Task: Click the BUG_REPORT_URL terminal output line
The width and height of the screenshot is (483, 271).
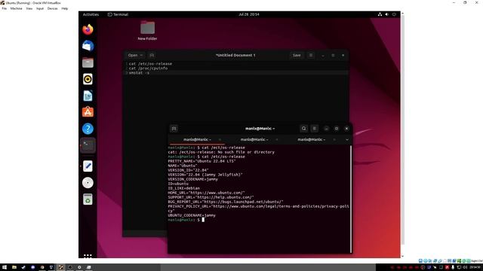Action: point(226,202)
